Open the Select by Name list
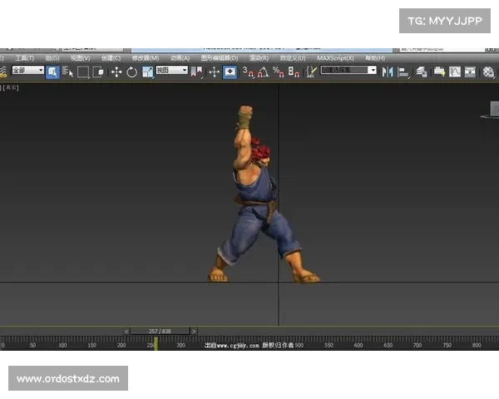 coord(68,71)
